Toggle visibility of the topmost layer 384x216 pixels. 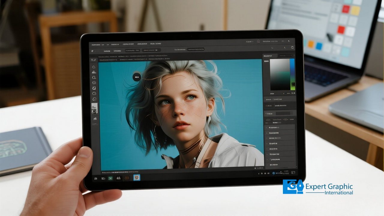tap(266, 127)
